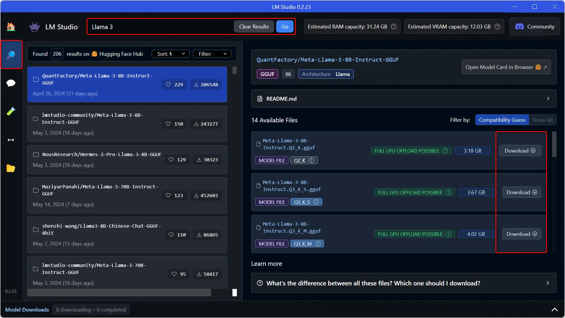Viewport: 565px width, 318px height.
Task: Click Model Downloads label in bottom bar
Action: tap(27, 309)
